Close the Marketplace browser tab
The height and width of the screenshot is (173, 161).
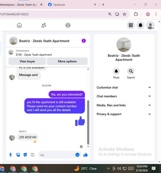tap(41, 4)
